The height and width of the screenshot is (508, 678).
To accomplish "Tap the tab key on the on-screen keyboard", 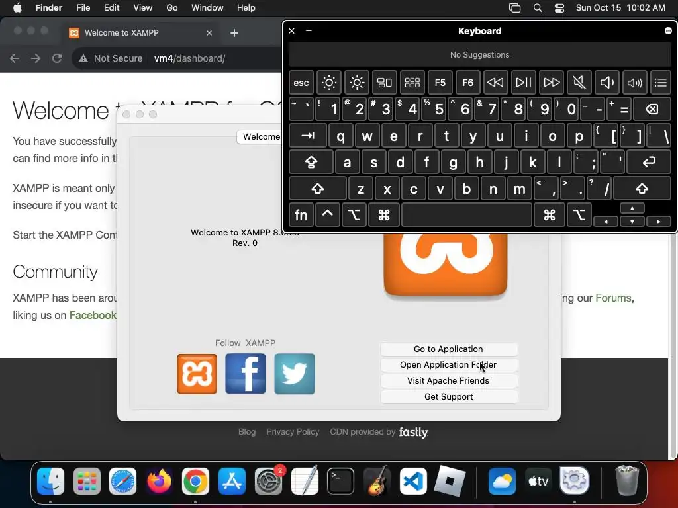I will (x=308, y=136).
